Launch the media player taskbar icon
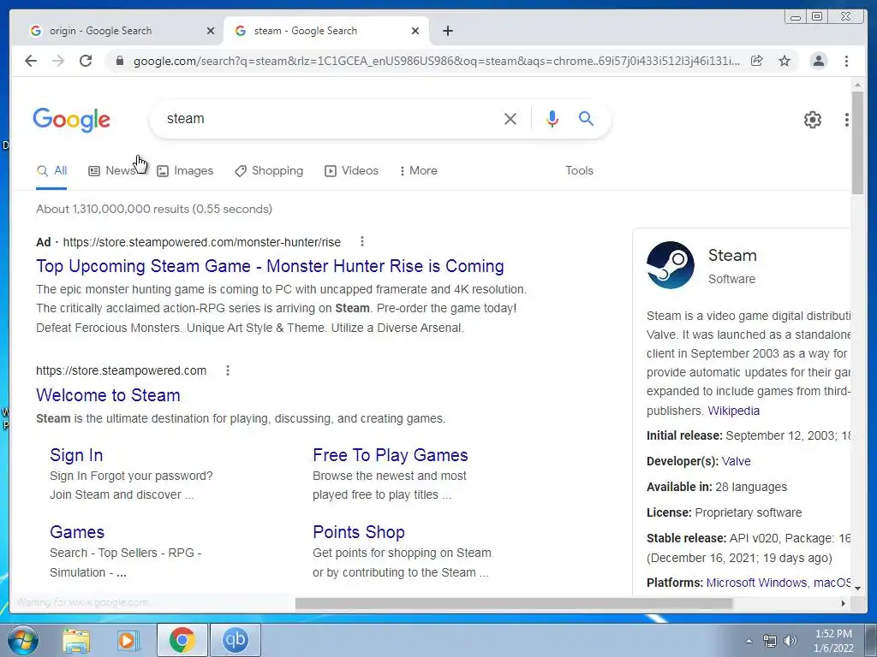Screen dimensions: 877x657 [128, 640]
